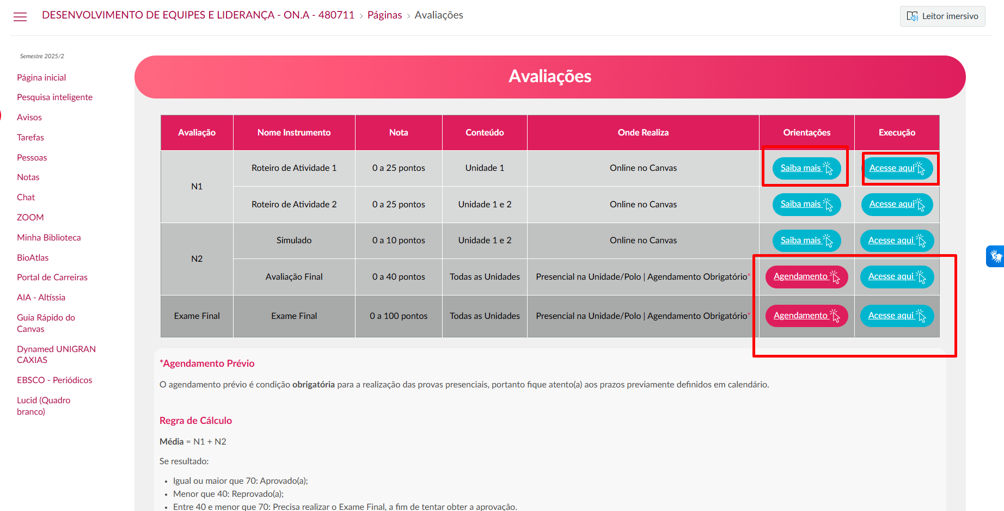Open Dynamed UNIGRAN CAXIAS link

[x=56, y=354]
